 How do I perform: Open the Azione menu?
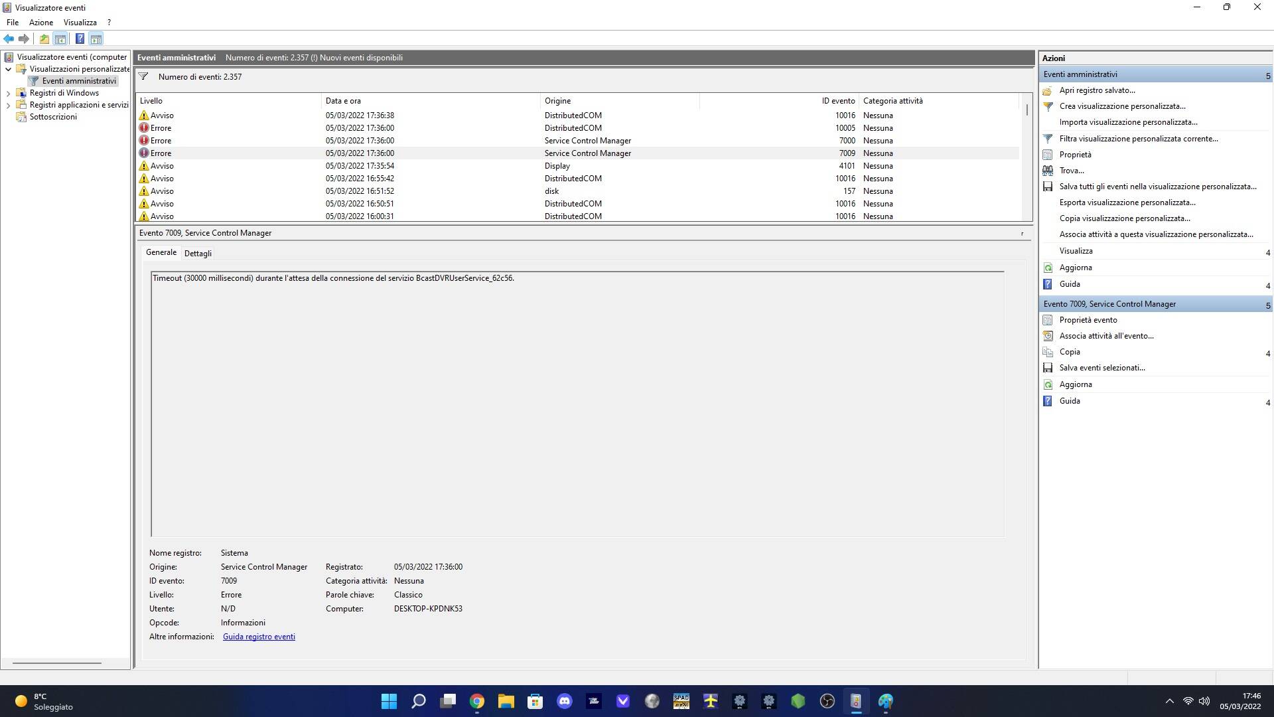[40, 23]
